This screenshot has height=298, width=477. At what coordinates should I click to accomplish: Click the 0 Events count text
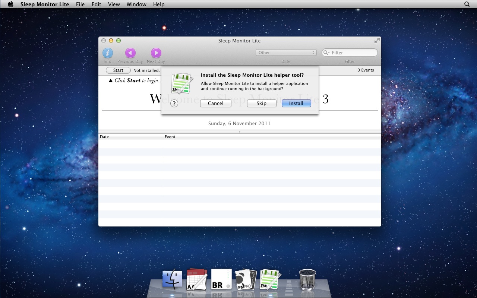pos(366,70)
